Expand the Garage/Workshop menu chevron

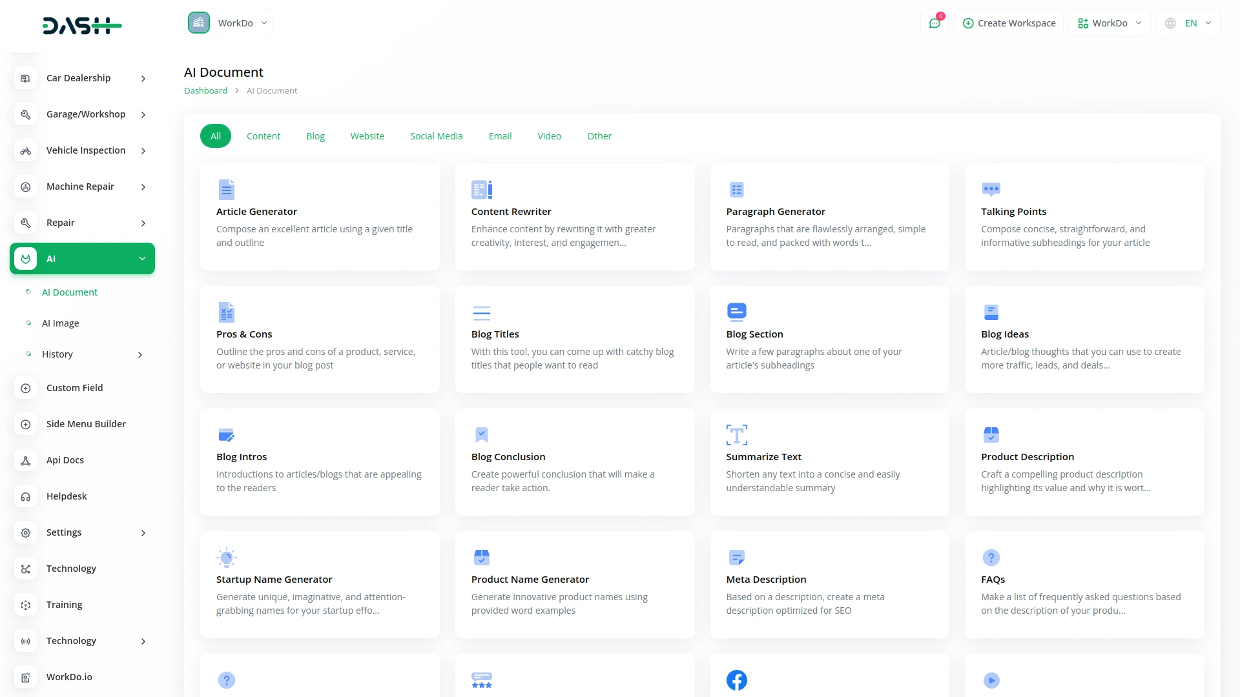coord(143,115)
